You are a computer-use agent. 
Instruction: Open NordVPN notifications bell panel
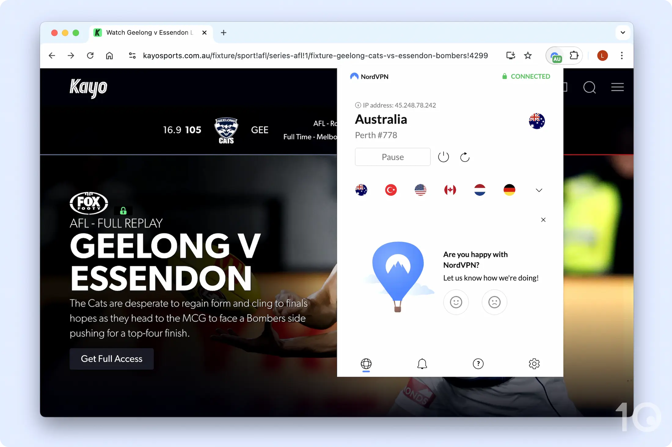click(x=422, y=363)
